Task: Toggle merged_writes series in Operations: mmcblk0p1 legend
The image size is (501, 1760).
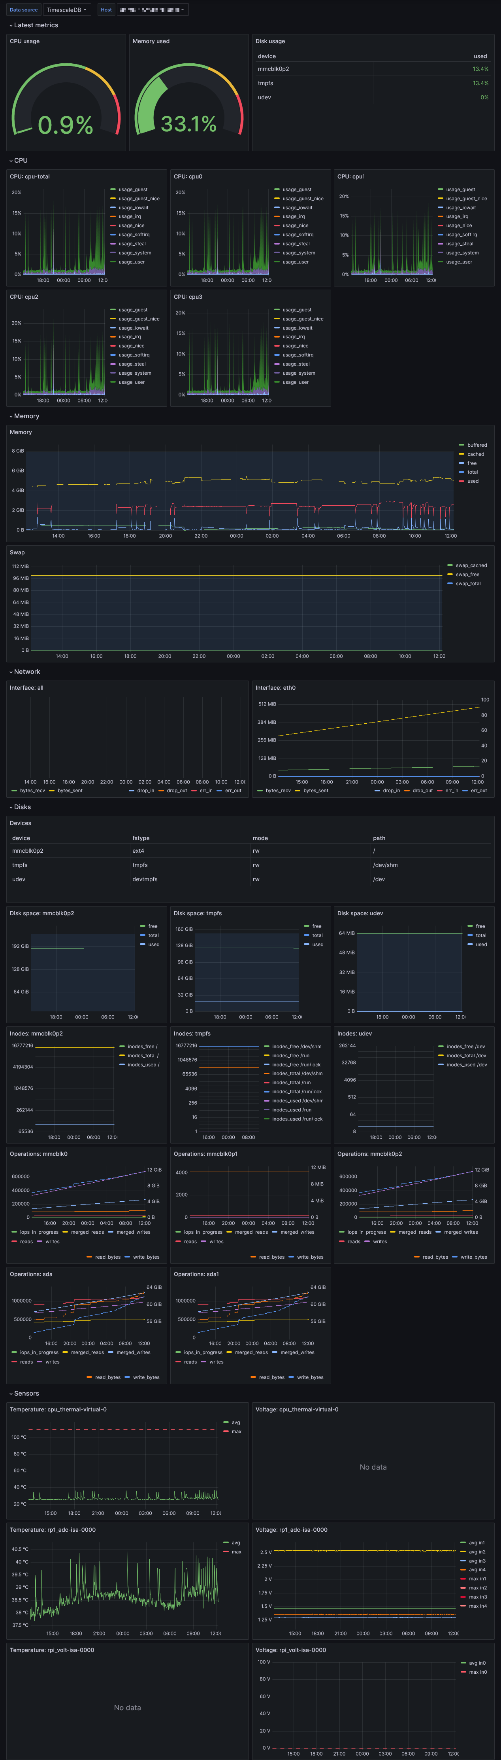Action: 298,1232
